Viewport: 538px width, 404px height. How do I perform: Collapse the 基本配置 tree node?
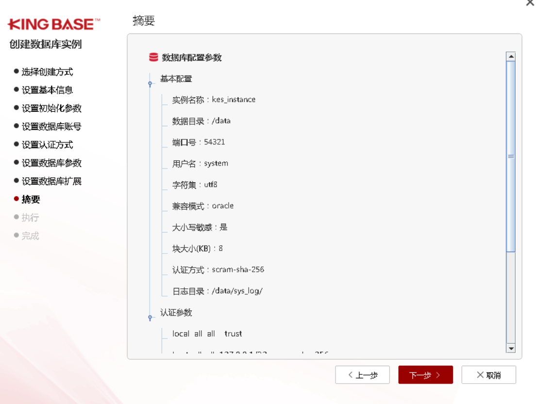[151, 84]
